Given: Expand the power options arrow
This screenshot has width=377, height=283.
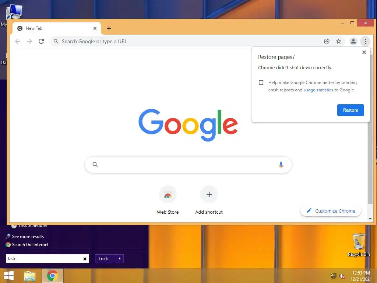Looking at the screenshot, I should 120,259.
